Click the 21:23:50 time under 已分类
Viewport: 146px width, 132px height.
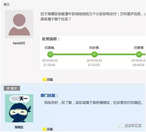94,65
